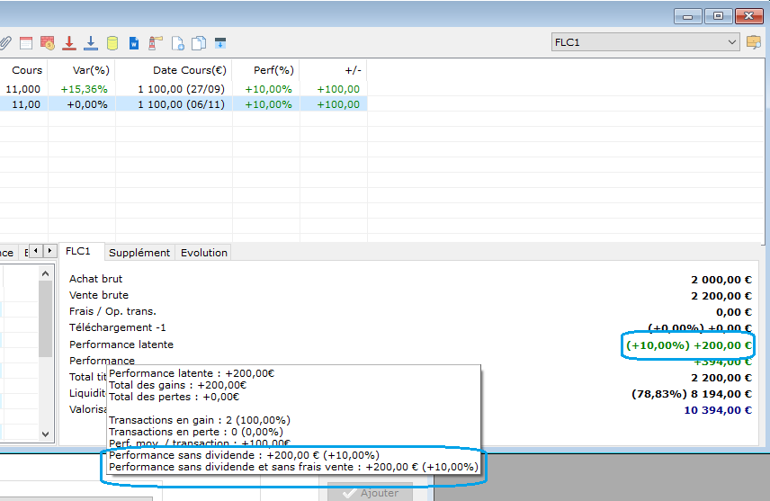
Task: Click the Frais / Op. trans. label
Action: click(112, 311)
